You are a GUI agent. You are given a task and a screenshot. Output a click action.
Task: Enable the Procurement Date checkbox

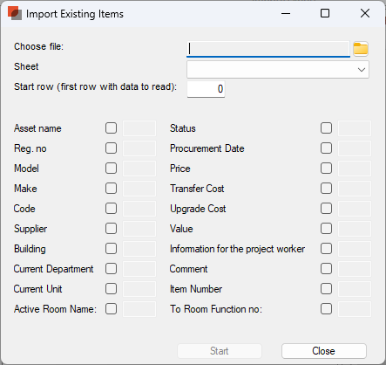click(x=326, y=148)
